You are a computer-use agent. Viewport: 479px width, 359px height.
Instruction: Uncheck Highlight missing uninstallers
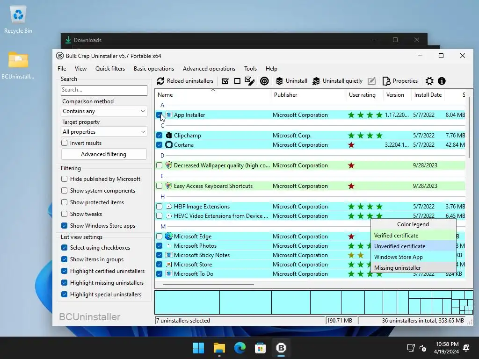coord(64,283)
